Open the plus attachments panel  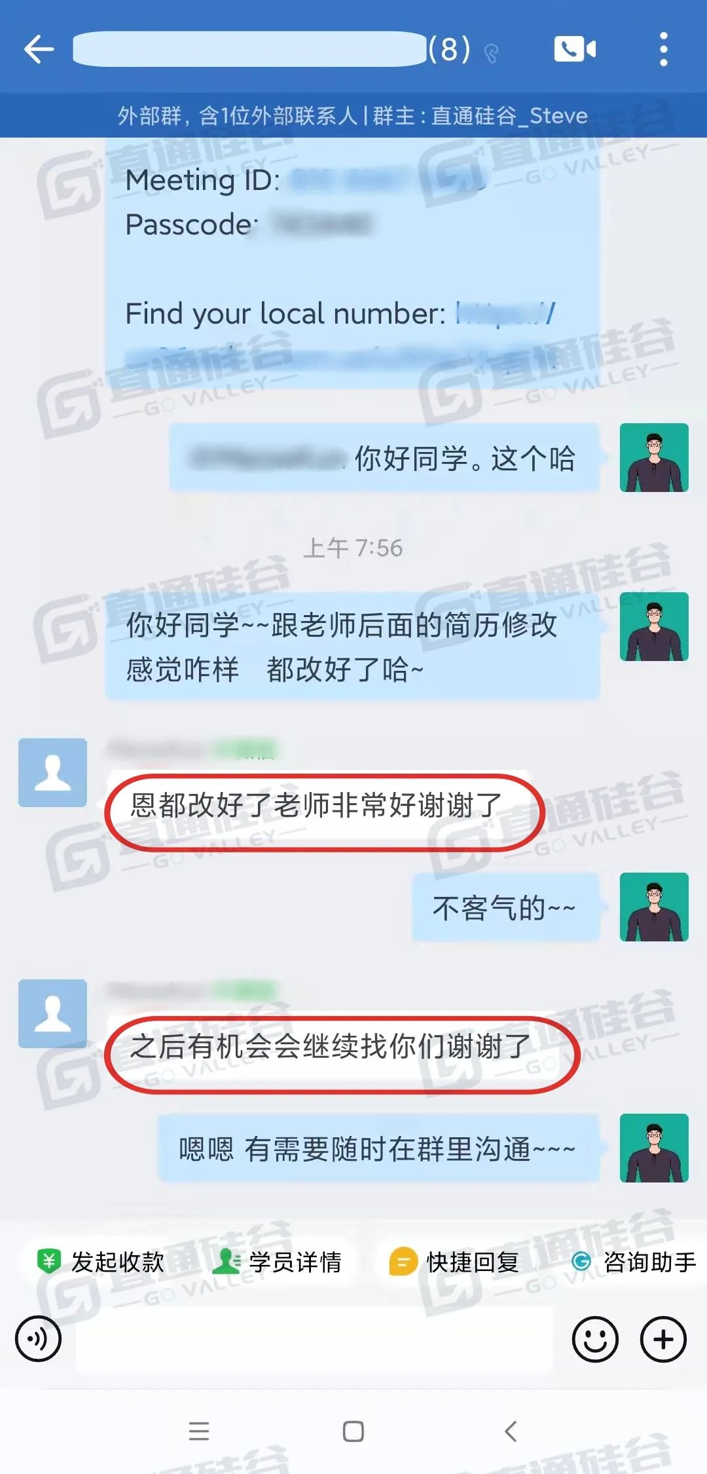tap(663, 1339)
